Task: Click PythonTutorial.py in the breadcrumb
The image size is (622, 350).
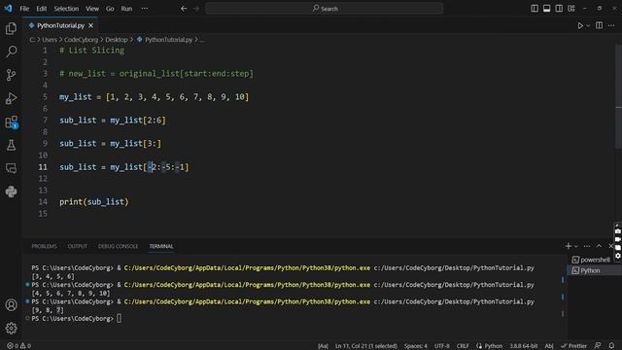Action: point(168,40)
